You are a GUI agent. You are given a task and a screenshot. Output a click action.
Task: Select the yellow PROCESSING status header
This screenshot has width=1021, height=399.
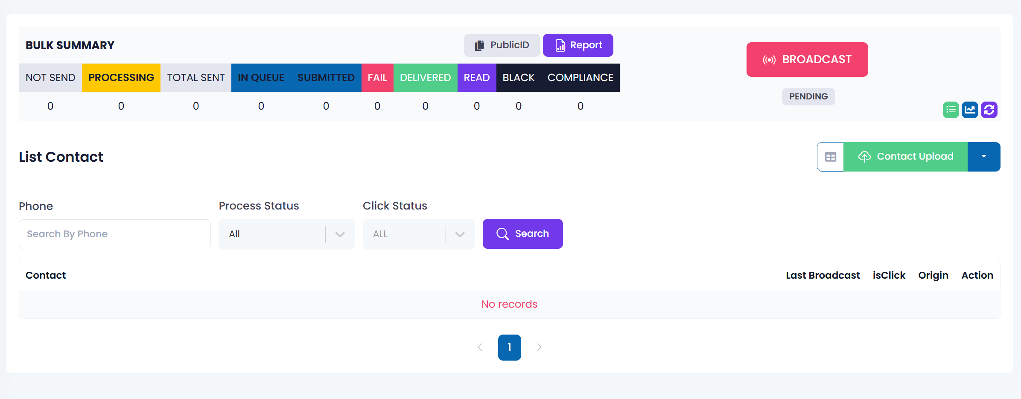(x=121, y=78)
